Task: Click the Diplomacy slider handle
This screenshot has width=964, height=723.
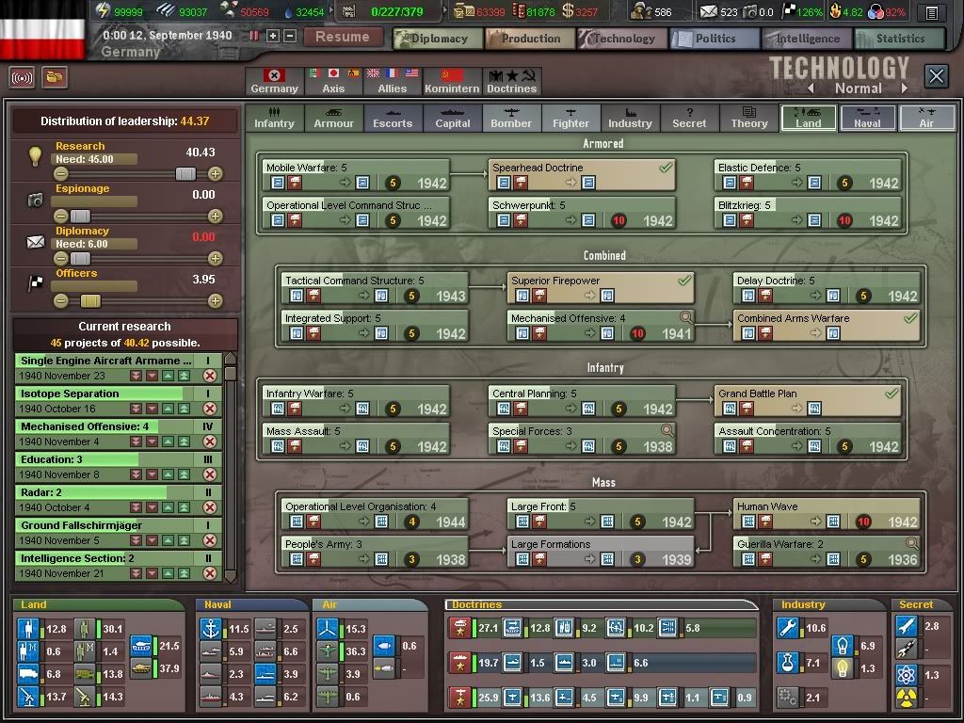Action: tap(80, 259)
